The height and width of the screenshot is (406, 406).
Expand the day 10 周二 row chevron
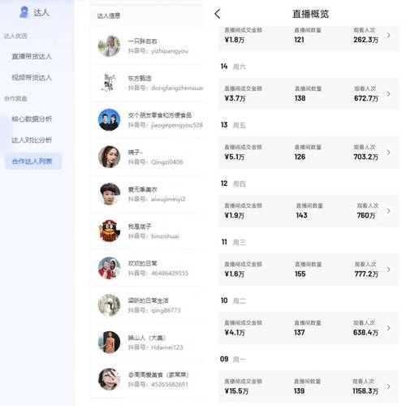click(x=389, y=328)
